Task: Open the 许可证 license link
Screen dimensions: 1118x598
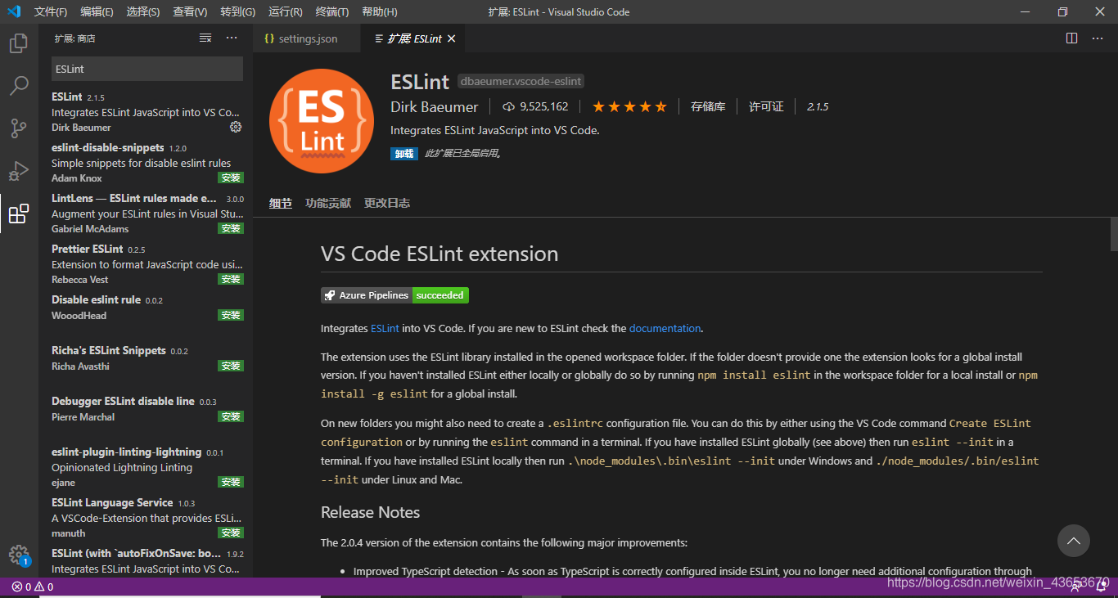Action: pyautogui.click(x=766, y=106)
